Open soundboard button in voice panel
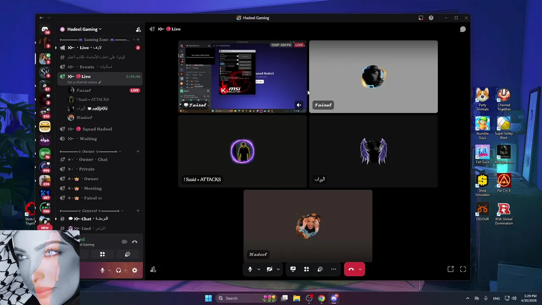This screenshot has height=305, width=542. pos(127,254)
